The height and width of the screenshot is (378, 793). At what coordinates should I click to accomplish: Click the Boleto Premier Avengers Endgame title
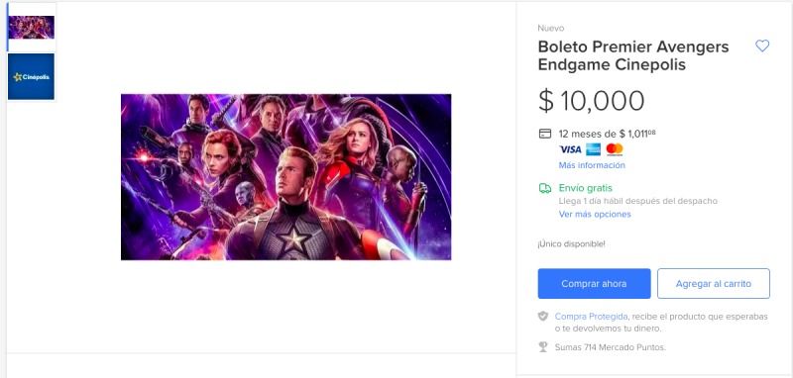click(x=633, y=55)
